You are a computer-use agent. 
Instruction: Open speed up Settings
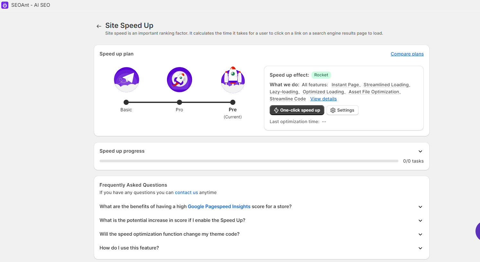pyautogui.click(x=342, y=110)
